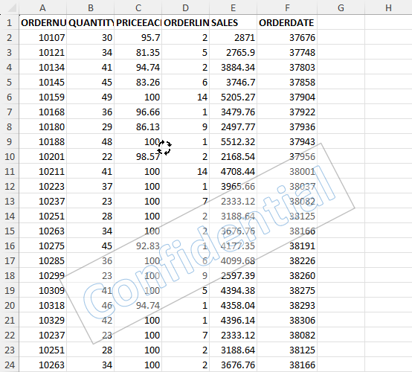Select the ORDERDATE header cell
This screenshot has width=412, height=372.
pos(287,22)
